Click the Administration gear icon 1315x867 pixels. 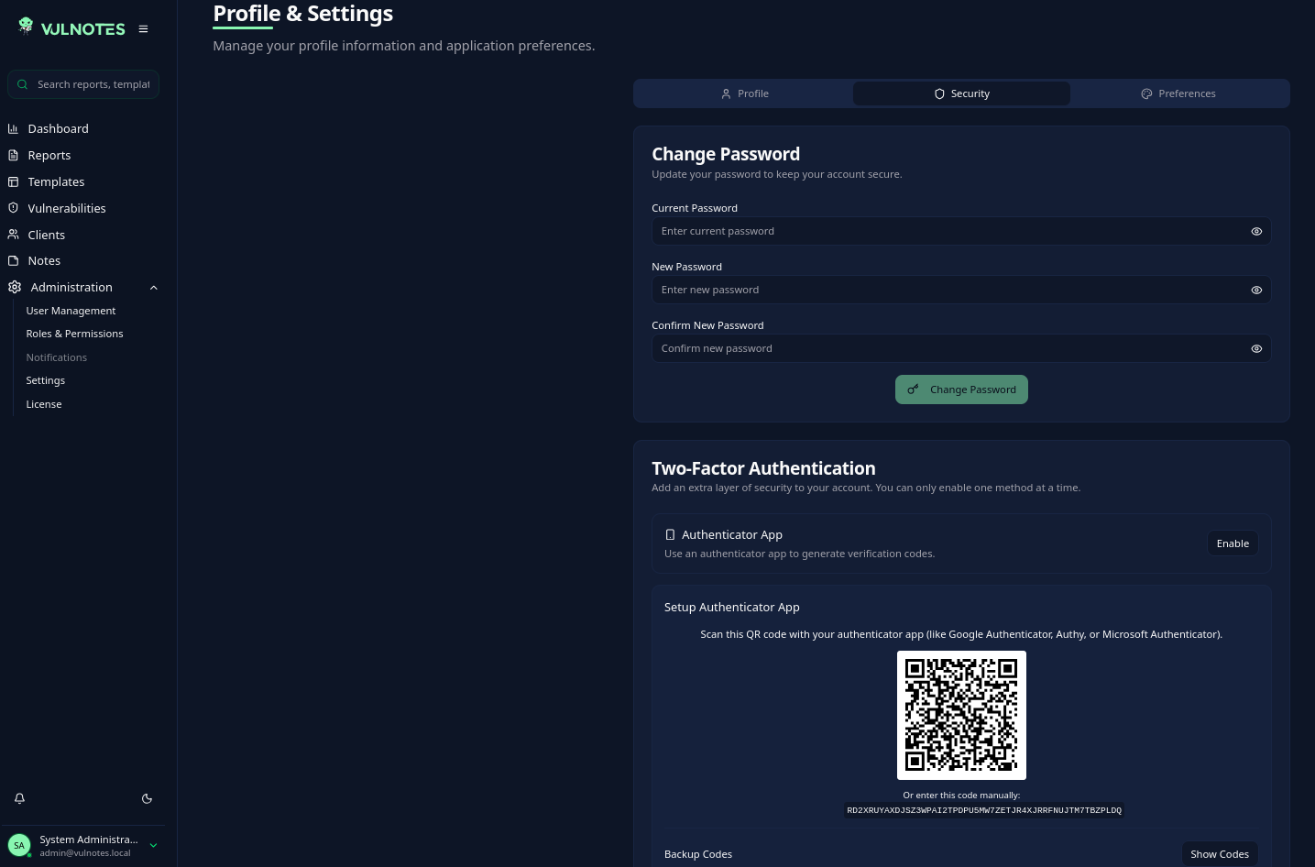(x=15, y=288)
